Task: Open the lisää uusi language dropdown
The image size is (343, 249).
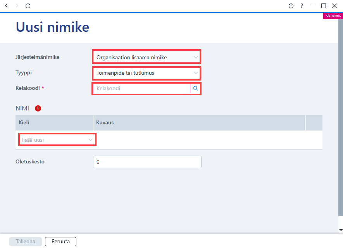Action: coord(57,140)
